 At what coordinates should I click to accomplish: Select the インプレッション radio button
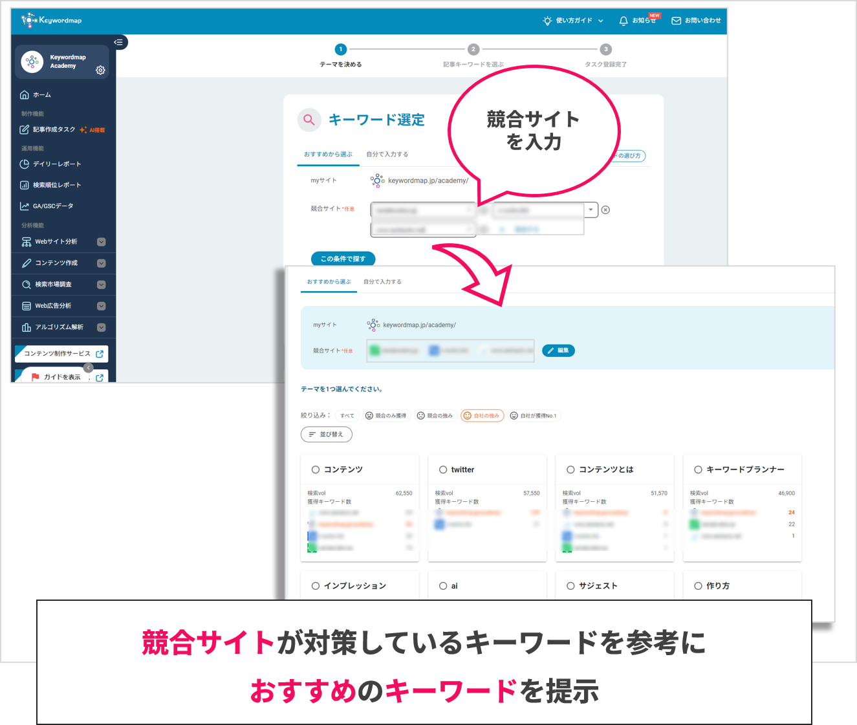316,586
